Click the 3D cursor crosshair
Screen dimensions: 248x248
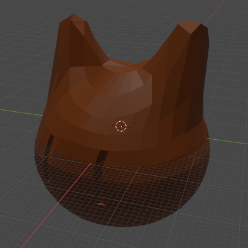pos(121,126)
